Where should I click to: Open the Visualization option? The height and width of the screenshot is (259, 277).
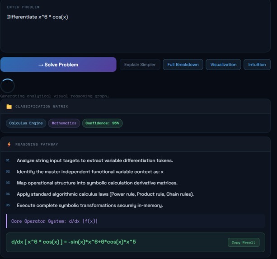(x=223, y=65)
